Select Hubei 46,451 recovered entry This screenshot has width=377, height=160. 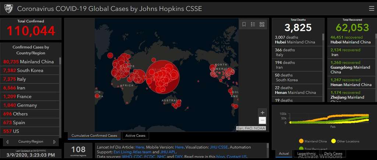pos(351,40)
